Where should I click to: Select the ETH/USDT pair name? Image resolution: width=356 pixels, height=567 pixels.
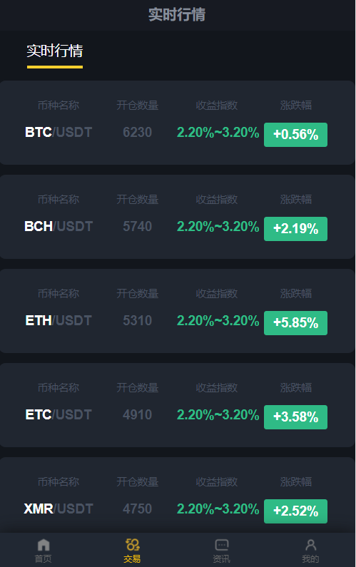[x=59, y=320]
